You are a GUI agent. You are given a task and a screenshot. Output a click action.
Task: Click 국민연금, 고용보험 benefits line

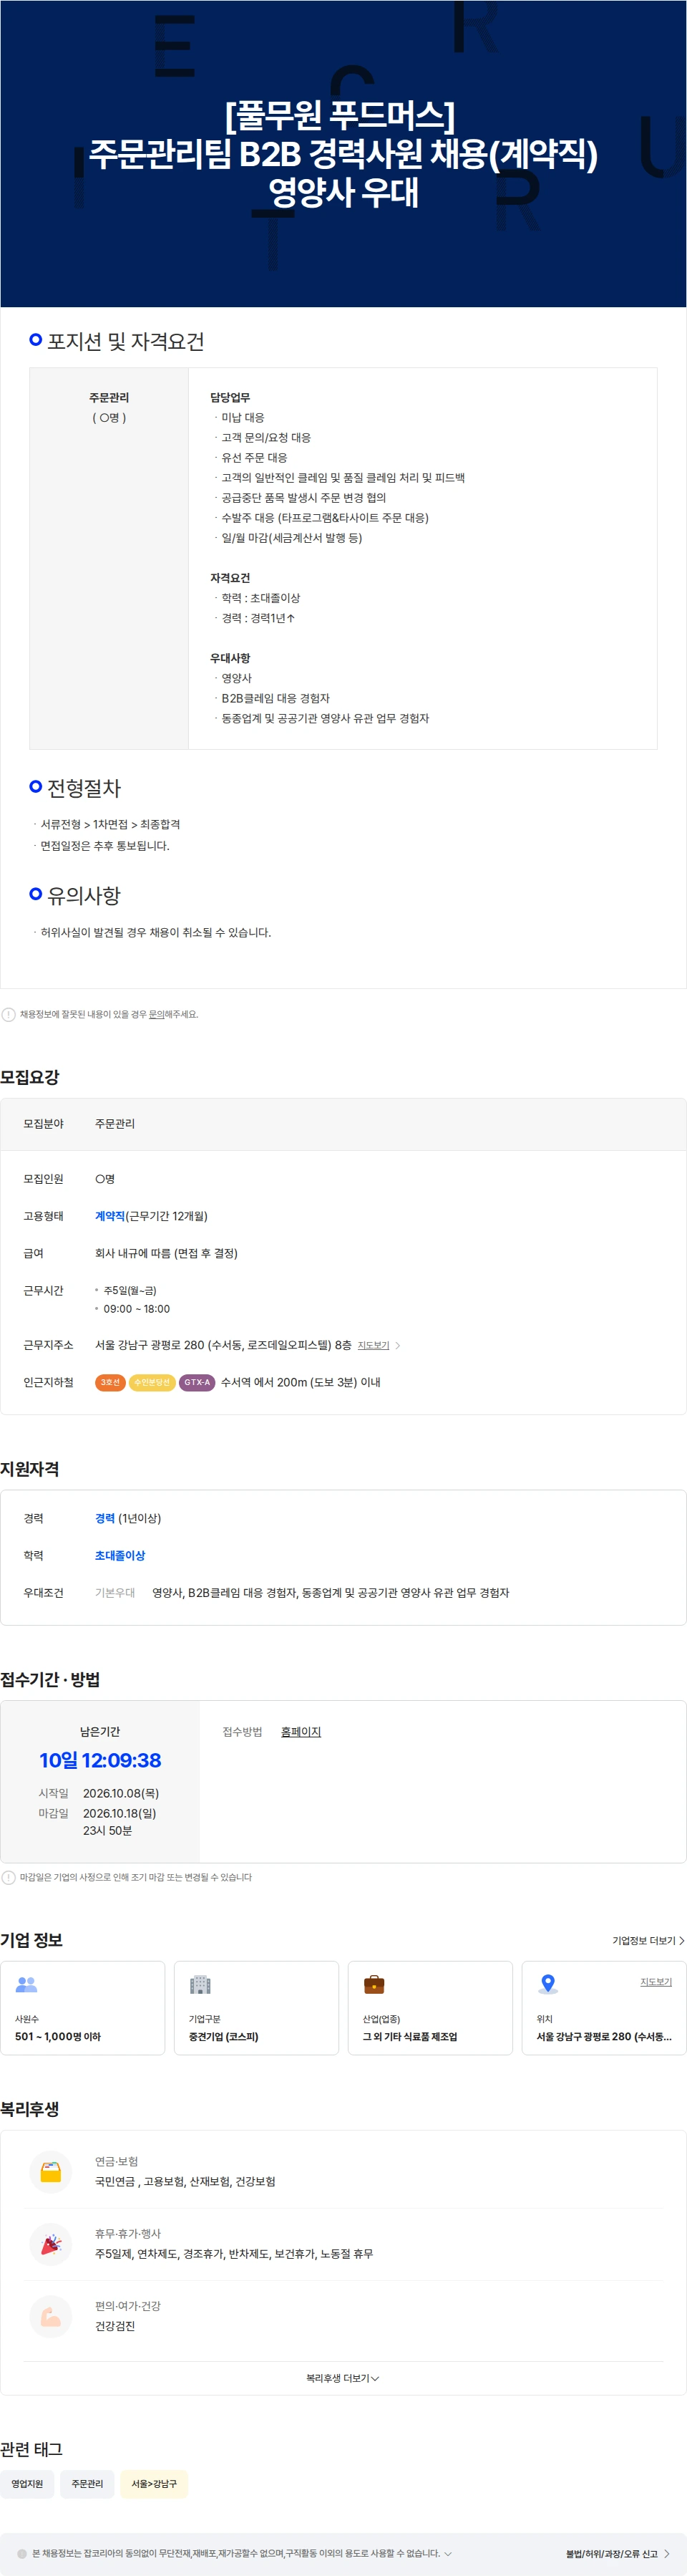click(x=185, y=2181)
